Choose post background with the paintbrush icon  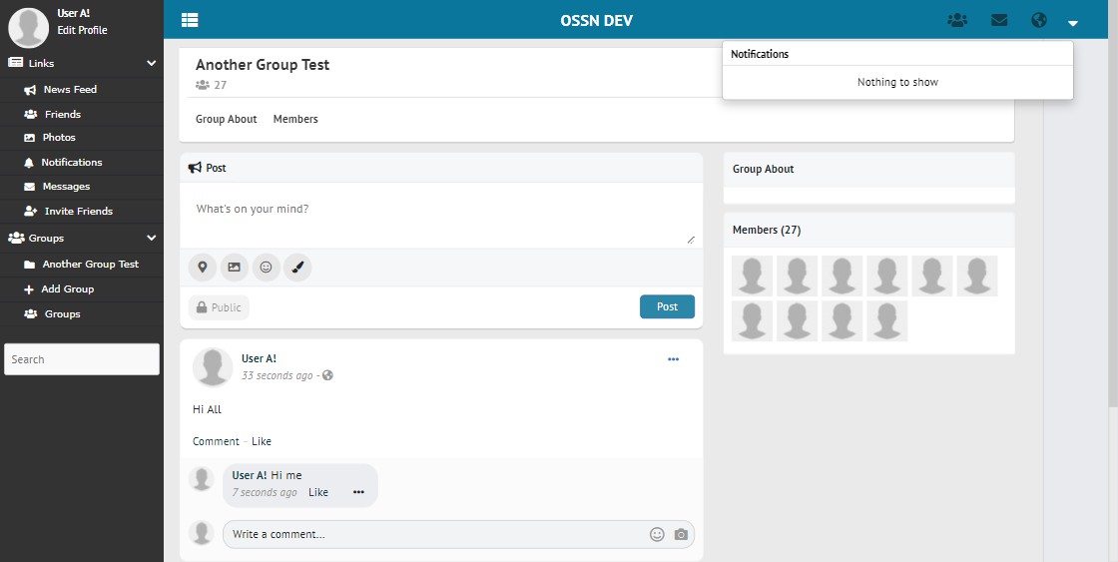[x=297, y=268]
